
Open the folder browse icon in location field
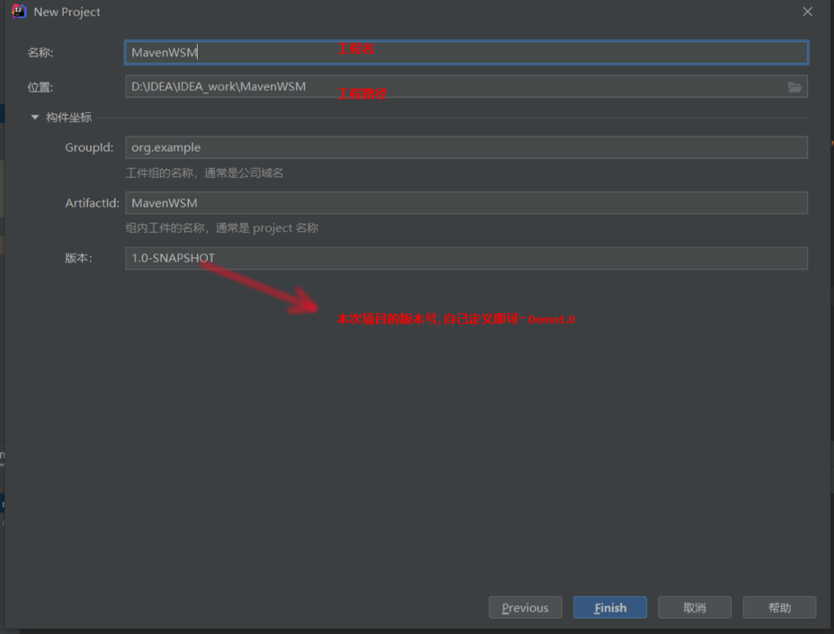click(x=795, y=86)
